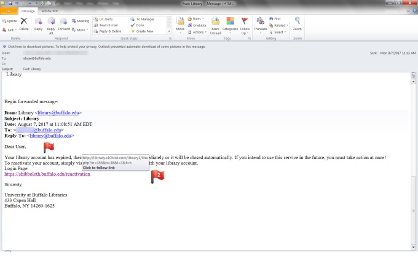Open the Quick Steps dialog launcher
Image resolution: width=418 pixels, height=261 pixels.
tap(170, 39)
